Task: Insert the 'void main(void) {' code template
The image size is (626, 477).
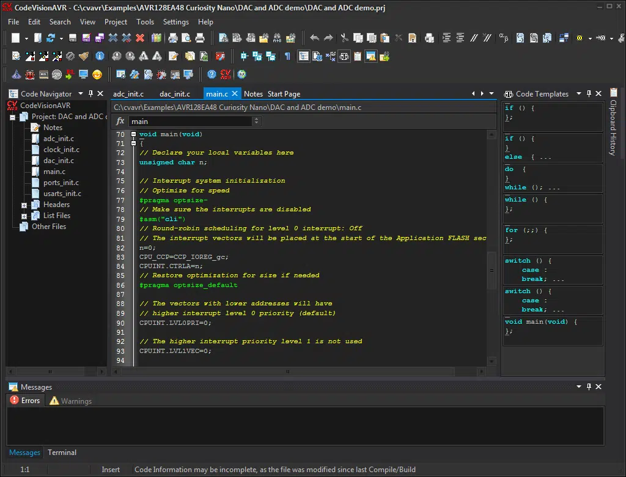Action: [553, 330]
